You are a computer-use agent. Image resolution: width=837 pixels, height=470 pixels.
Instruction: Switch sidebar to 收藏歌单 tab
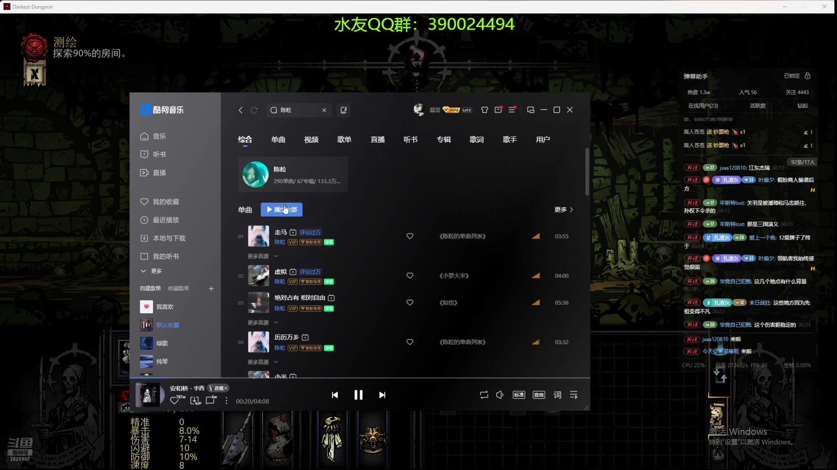179,289
